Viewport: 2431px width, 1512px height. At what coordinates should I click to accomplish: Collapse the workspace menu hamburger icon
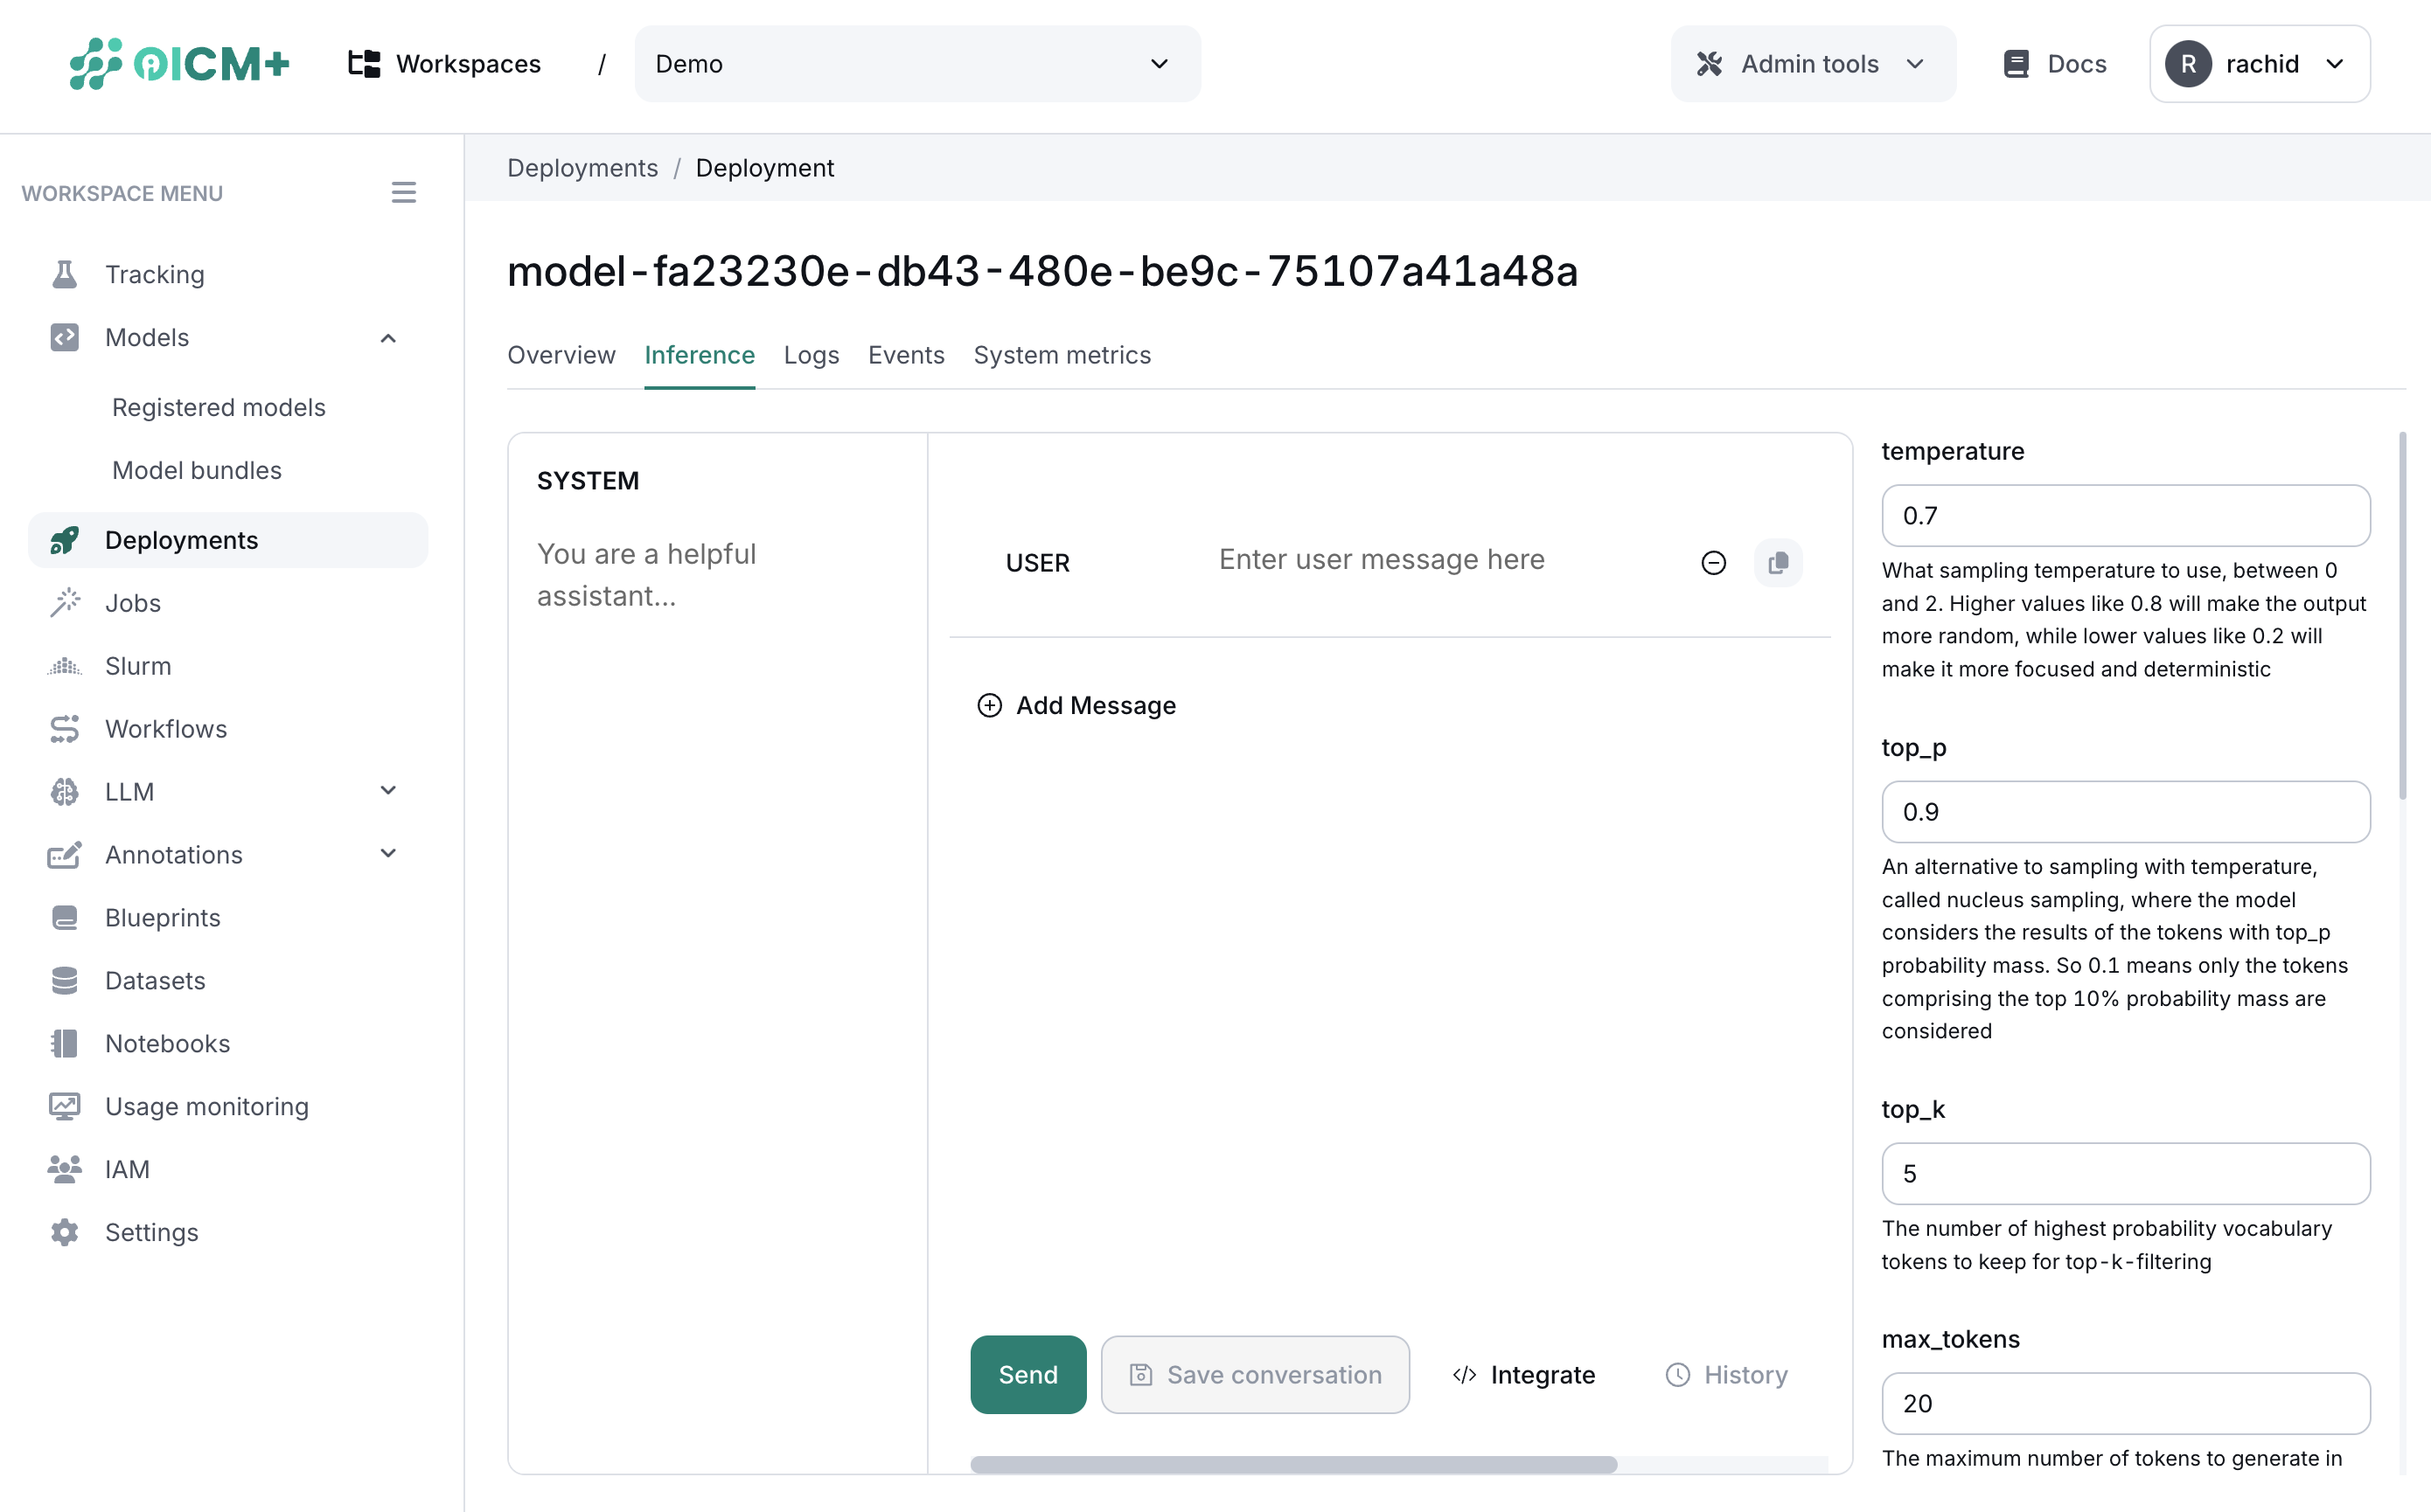403,192
